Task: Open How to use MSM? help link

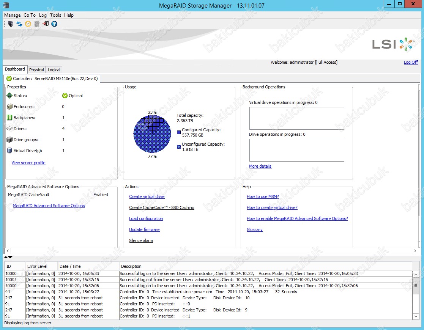Action: [263, 196]
